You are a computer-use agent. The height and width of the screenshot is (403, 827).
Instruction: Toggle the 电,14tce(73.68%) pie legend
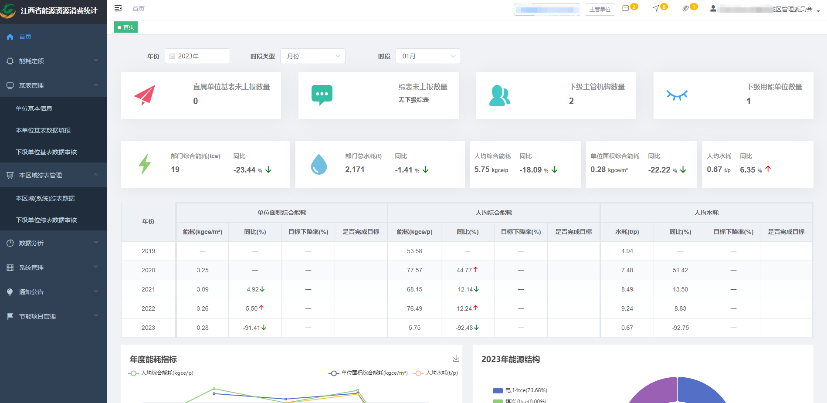click(x=520, y=390)
